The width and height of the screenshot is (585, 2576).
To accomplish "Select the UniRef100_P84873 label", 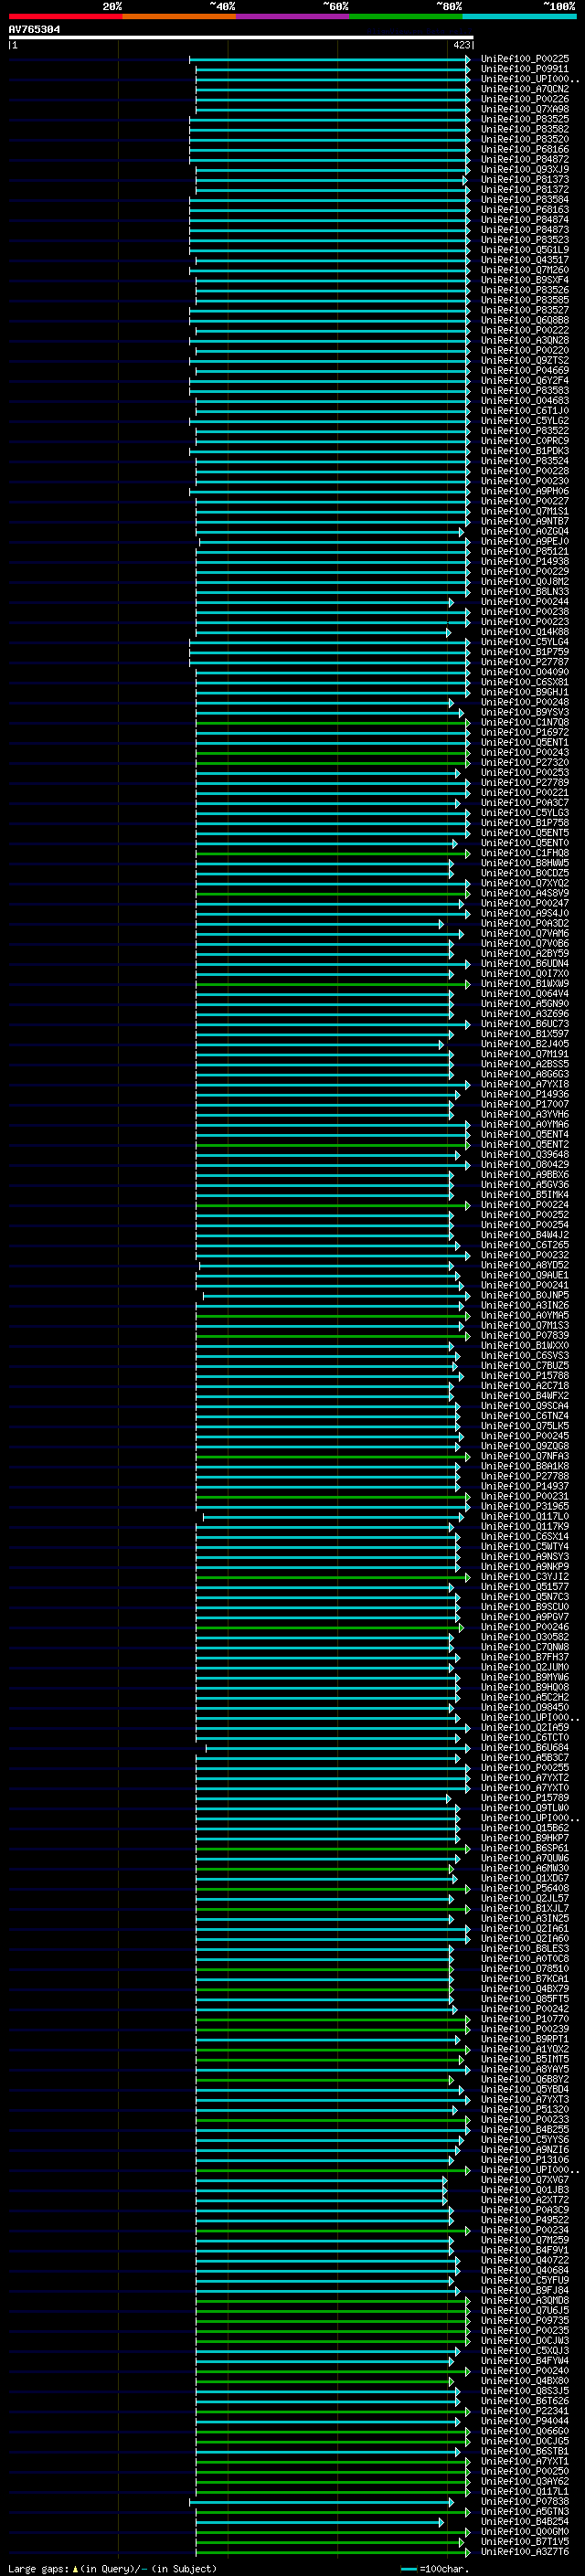I will point(525,230).
